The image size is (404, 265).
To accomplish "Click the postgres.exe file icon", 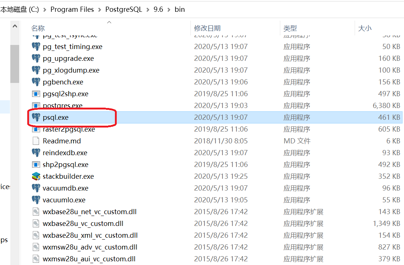I will [x=36, y=105].
